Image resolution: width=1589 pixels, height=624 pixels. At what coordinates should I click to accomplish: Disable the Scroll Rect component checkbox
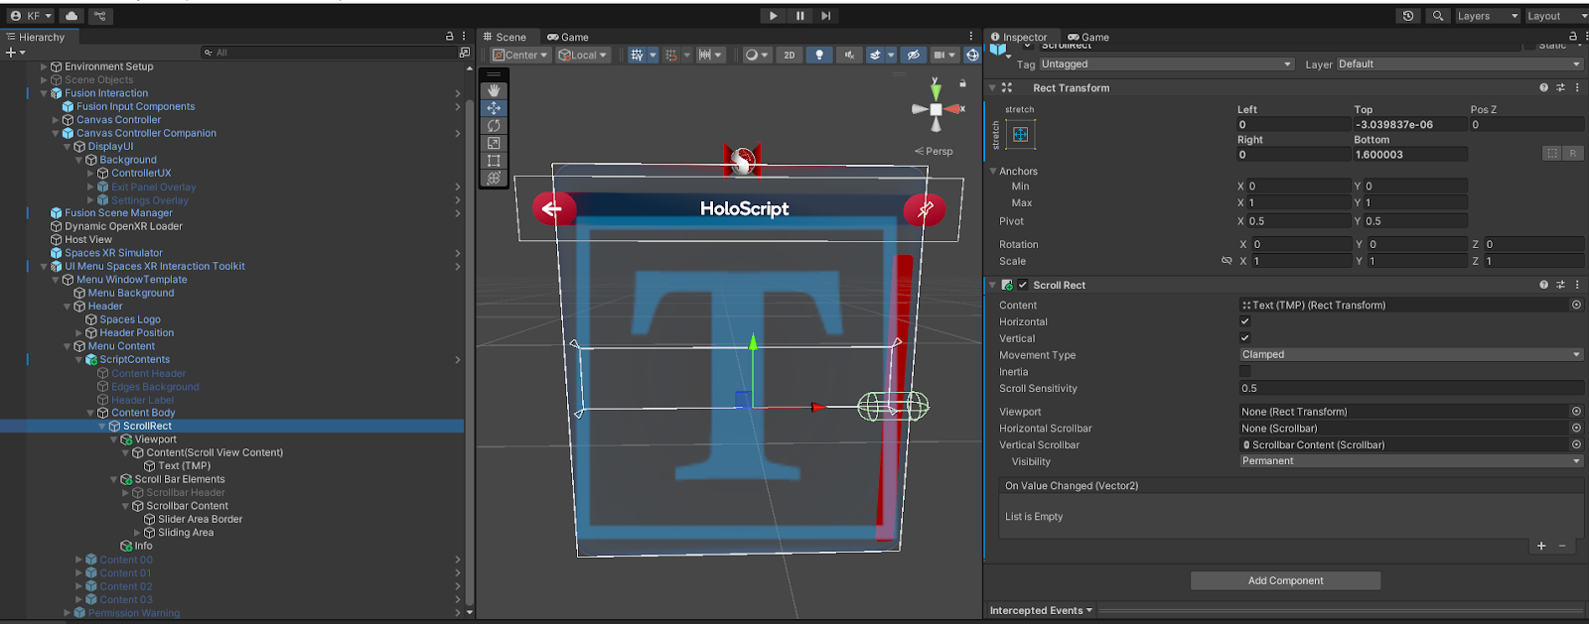(1023, 285)
